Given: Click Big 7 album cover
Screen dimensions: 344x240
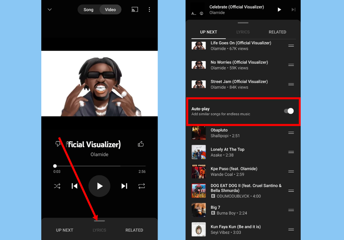Looking at the screenshot, I should pyautogui.click(x=199, y=210).
